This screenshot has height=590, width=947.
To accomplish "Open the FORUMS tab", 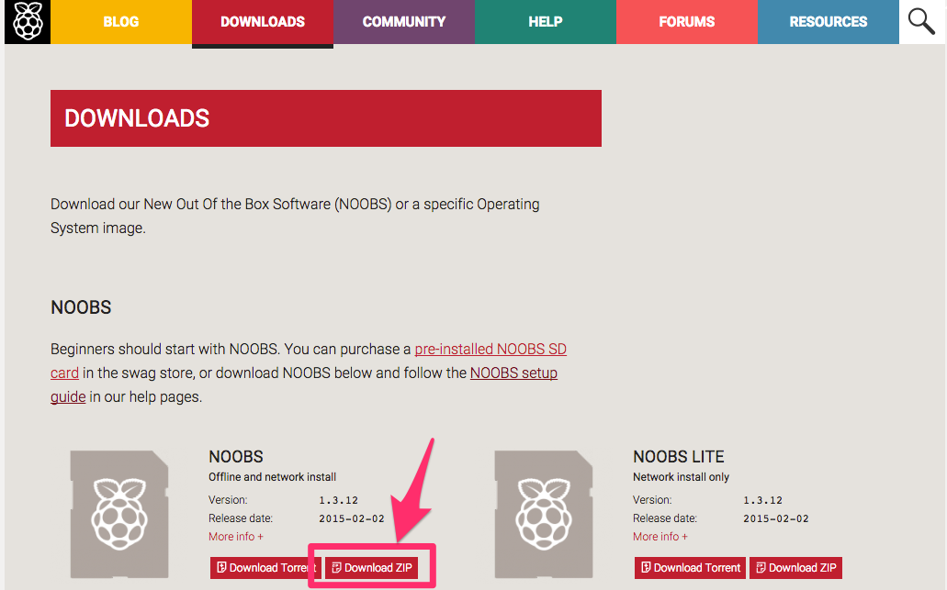I will (687, 22).
